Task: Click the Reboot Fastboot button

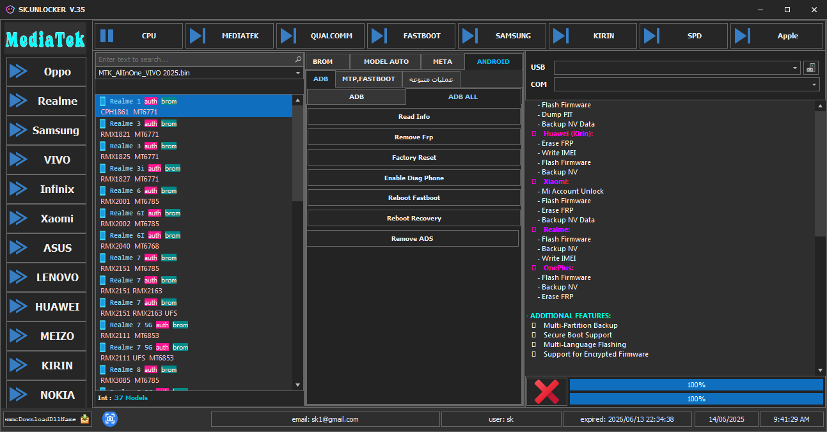Action: [x=414, y=198]
